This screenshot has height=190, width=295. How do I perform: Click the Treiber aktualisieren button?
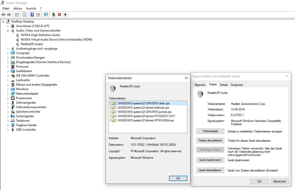click(210, 140)
